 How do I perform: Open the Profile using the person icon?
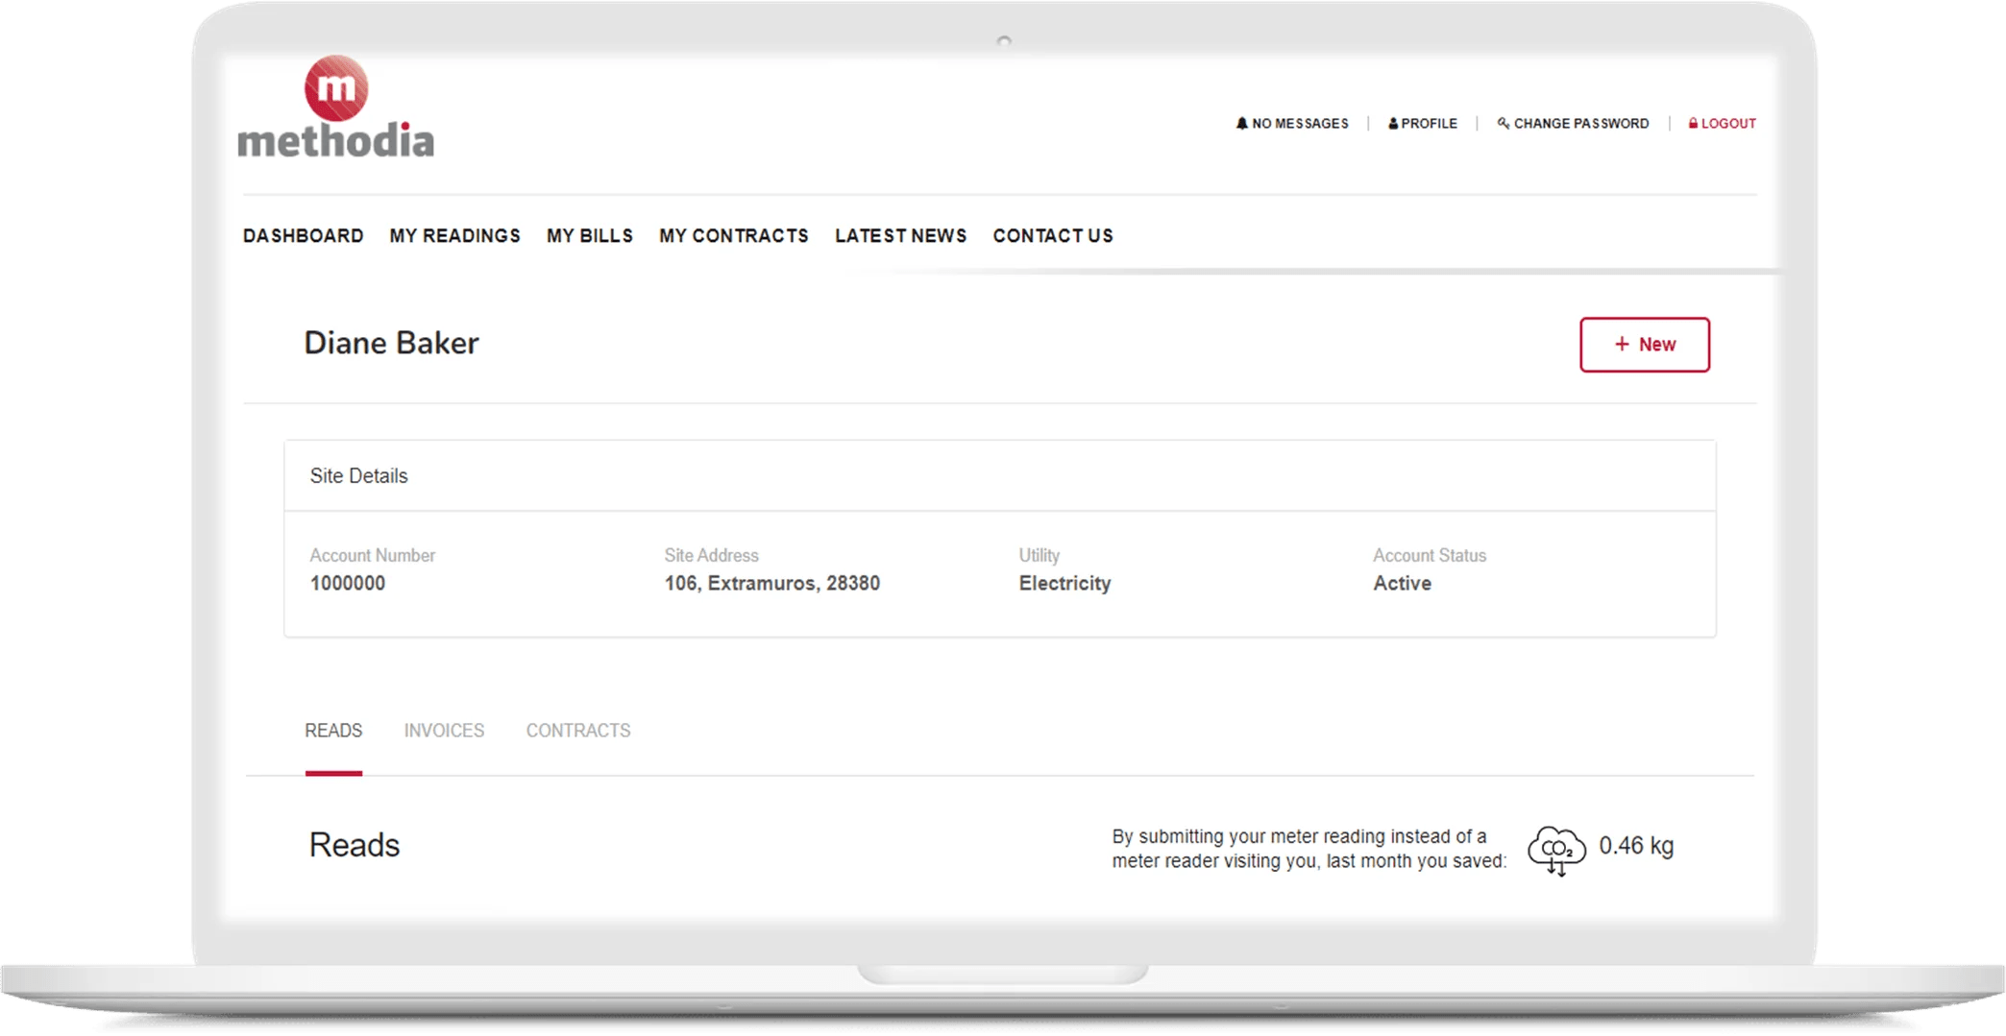click(1392, 123)
